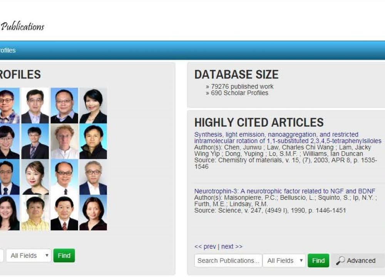Image resolution: width=385 pixels, height=277 pixels.
Task: Open profile of bald man with dark tie
Action: [x=64, y=177]
